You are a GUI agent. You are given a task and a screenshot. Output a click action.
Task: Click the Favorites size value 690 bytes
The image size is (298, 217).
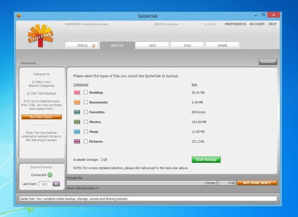198,112
